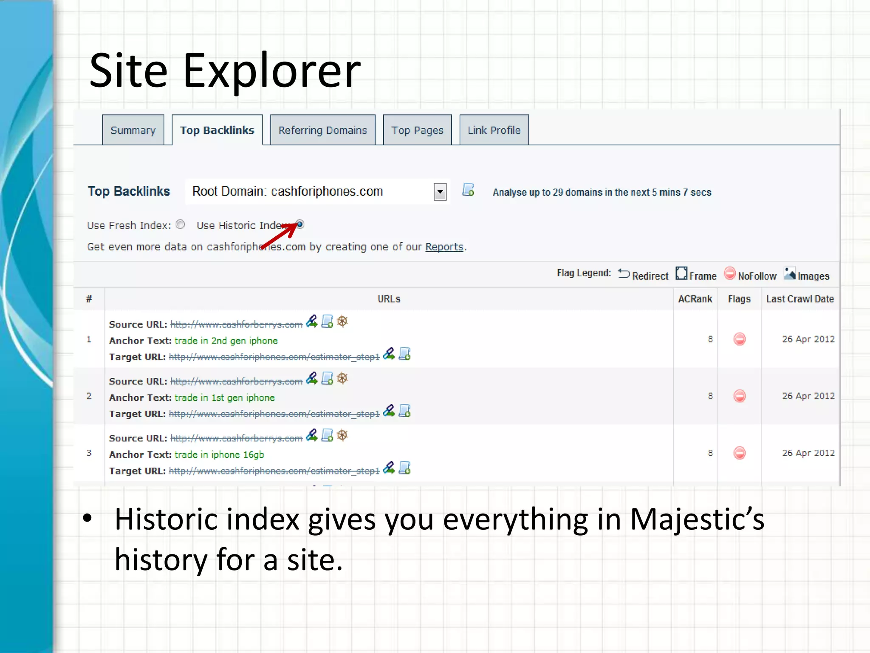870x653 pixels.
Task: Open the Reports link
Action: pos(444,247)
